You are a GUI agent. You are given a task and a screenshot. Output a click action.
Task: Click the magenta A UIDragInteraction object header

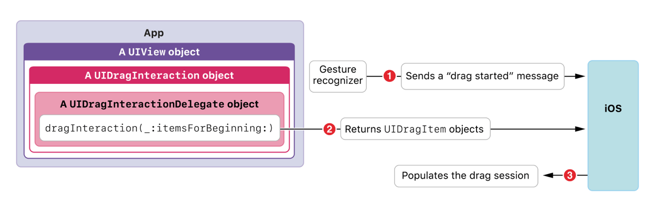click(x=160, y=75)
